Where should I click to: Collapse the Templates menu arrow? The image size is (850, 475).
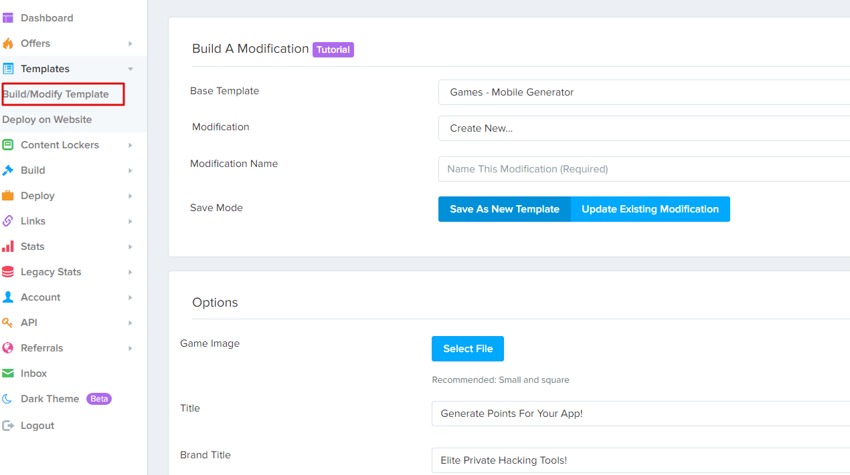click(x=131, y=69)
